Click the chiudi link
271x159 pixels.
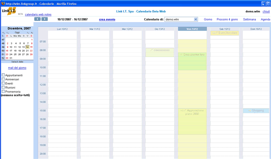[x=266, y=12]
